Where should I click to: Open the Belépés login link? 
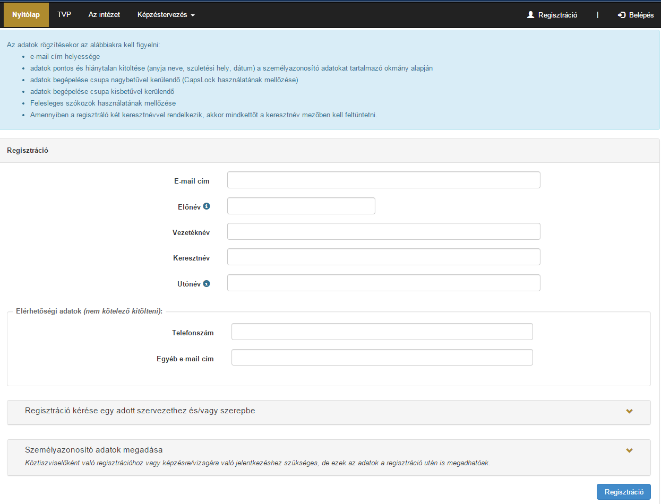[x=636, y=15]
